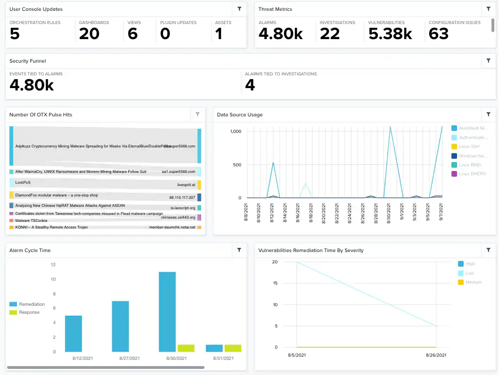
Task: Open filter for Alarm Cycle Time panel
Action: (x=239, y=250)
